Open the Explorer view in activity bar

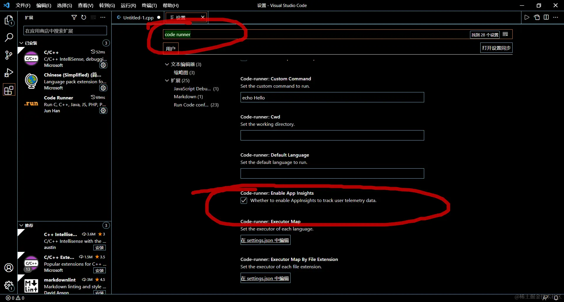pos(9,20)
